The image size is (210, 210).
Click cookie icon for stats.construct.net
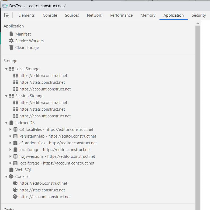pos(15,190)
